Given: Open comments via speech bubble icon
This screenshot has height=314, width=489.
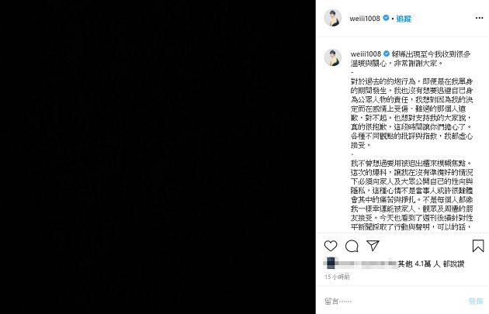Looking at the screenshot, I should [x=352, y=246].
